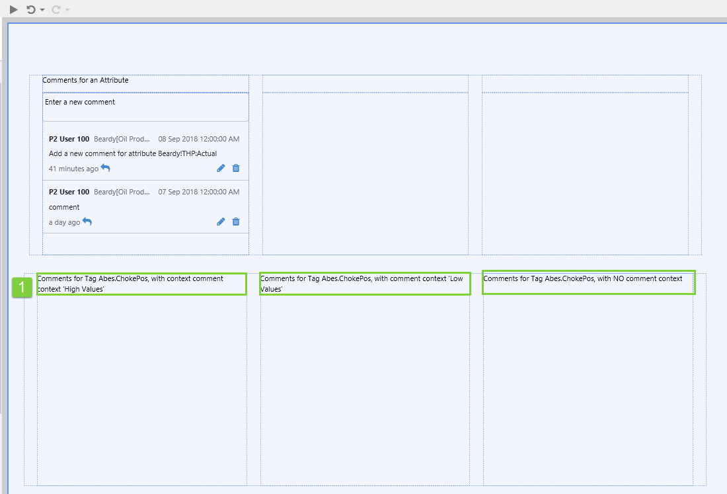Delete the 'a day ago' comment

[236, 222]
